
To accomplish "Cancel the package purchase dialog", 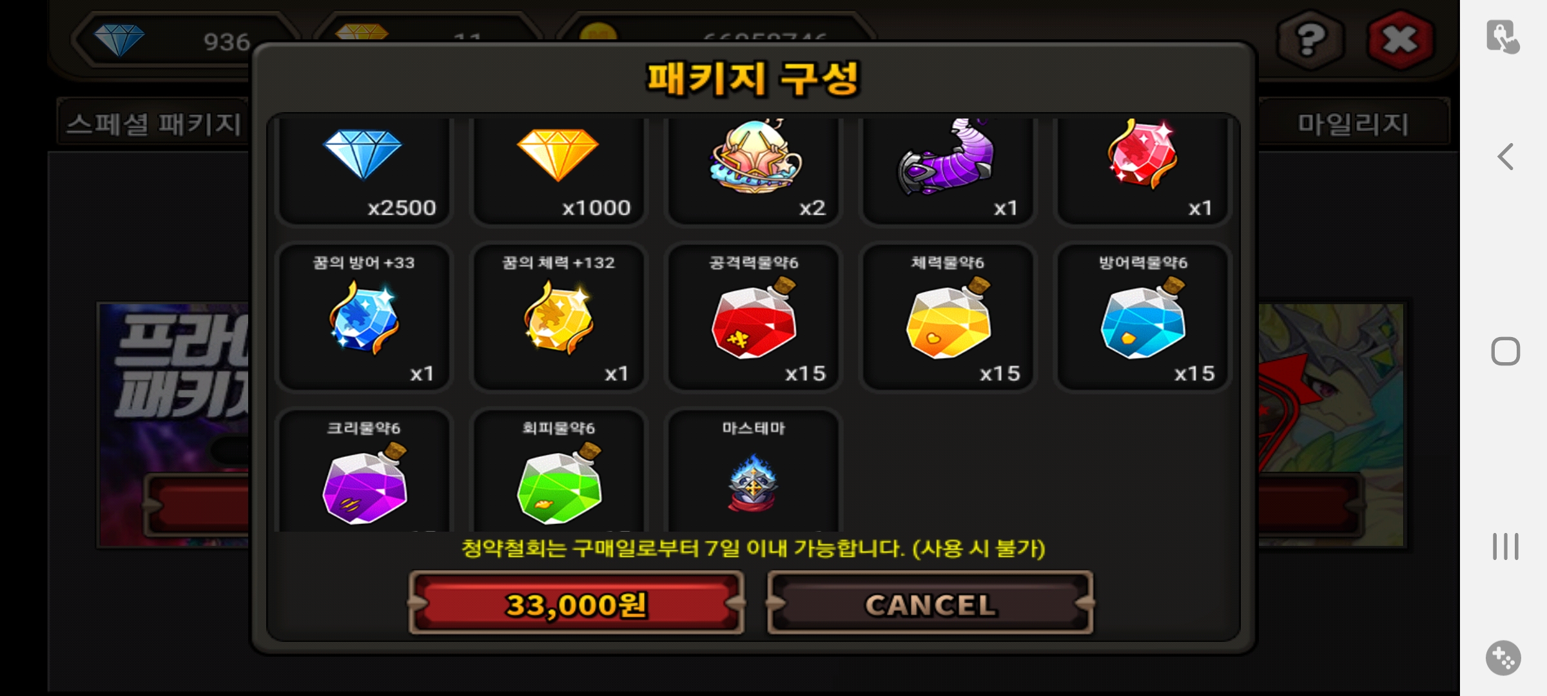I will coord(931,603).
